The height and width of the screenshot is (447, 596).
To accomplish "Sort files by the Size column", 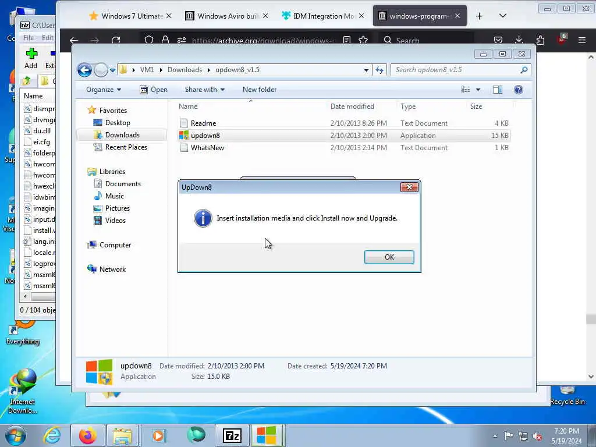I will [x=476, y=107].
